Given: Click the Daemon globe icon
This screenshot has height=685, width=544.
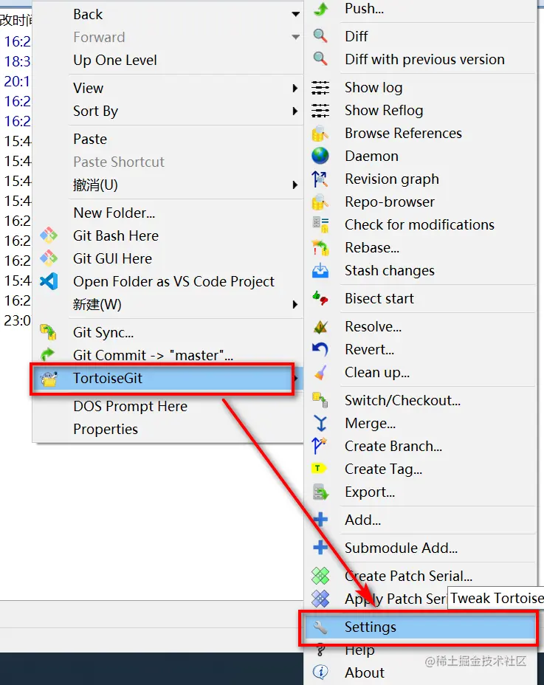Looking at the screenshot, I should click(320, 156).
